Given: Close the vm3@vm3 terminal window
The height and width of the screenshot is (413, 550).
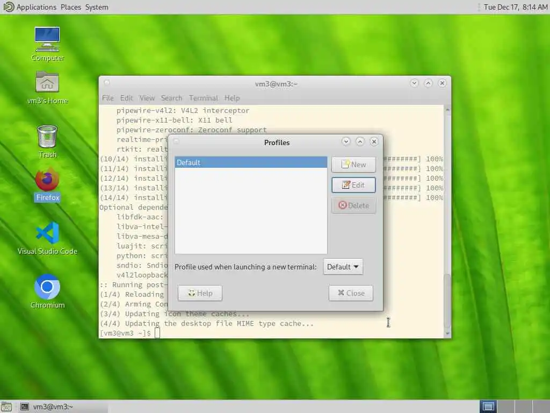Looking at the screenshot, I should click(x=442, y=83).
